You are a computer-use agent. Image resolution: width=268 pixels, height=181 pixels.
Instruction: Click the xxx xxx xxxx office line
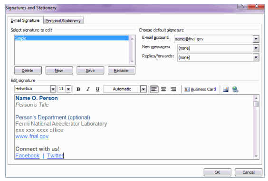point(39,130)
